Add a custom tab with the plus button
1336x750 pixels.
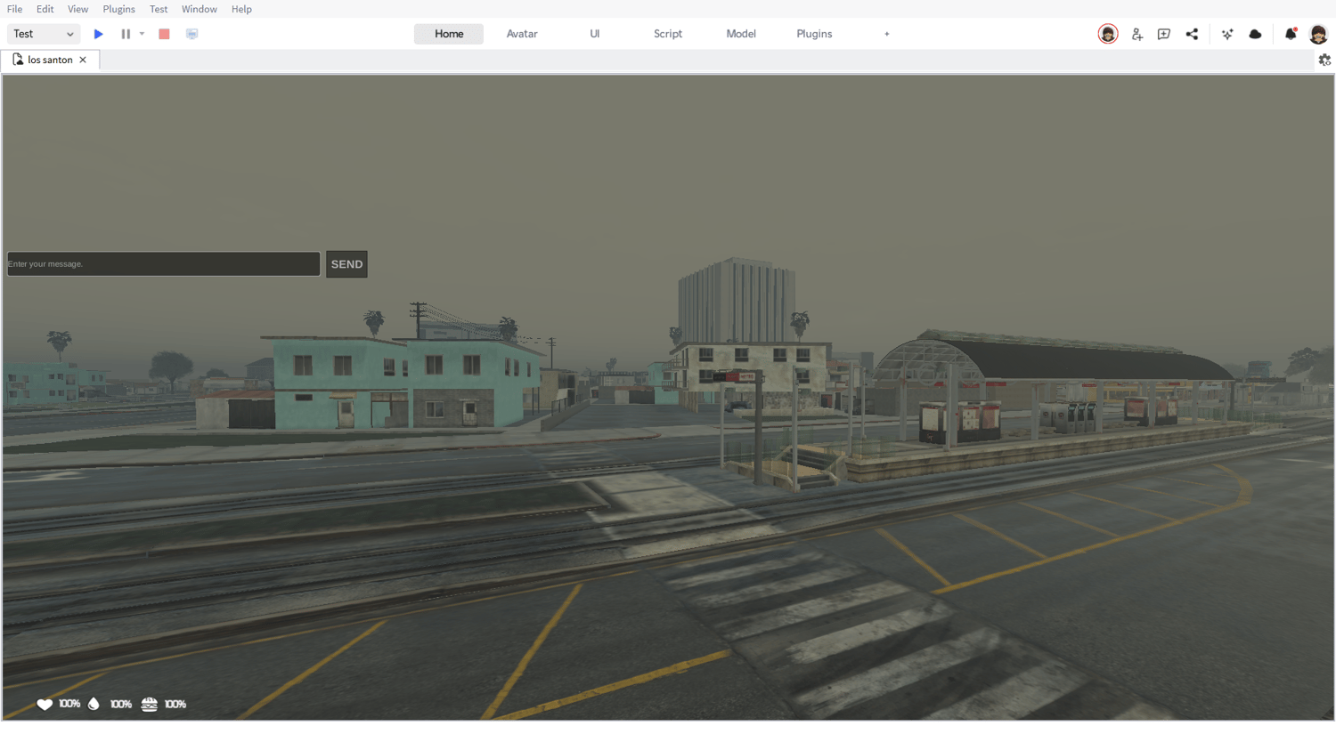(887, 34)
